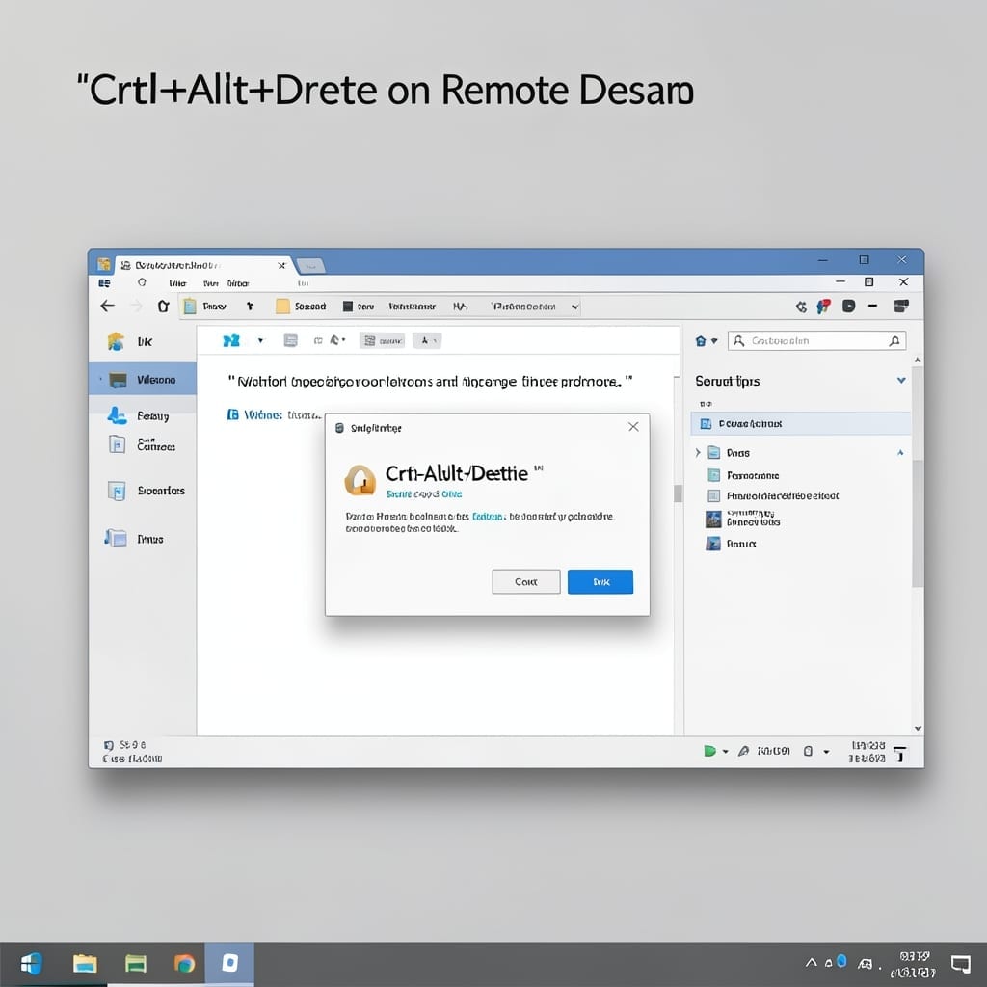987x987 pixels.
Task: Open the 'Tnue' sidebar item
Action: [x=134, y=538]
